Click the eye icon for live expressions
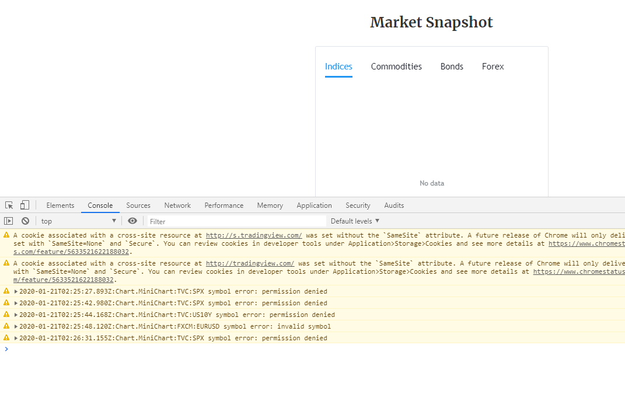This screenshot has height=401, width=625. coord(132,221)
